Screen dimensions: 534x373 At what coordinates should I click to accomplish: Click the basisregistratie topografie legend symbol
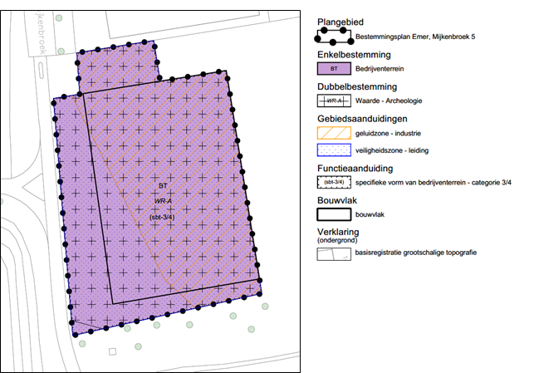click(x=334, y=254)
